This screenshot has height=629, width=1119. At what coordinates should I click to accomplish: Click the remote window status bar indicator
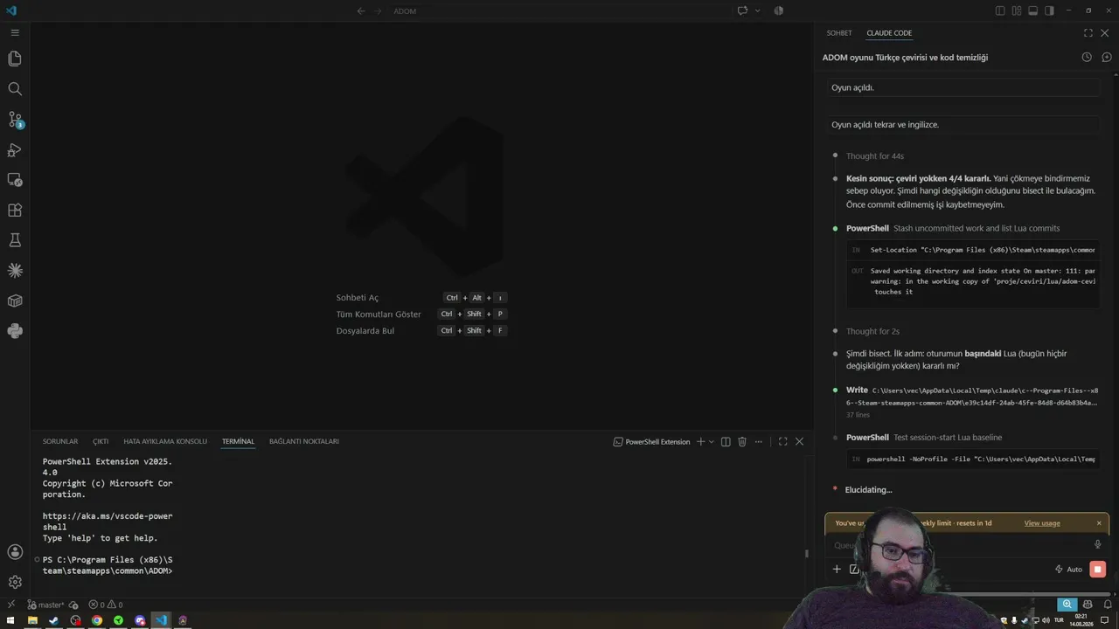(x=10, y=605)
